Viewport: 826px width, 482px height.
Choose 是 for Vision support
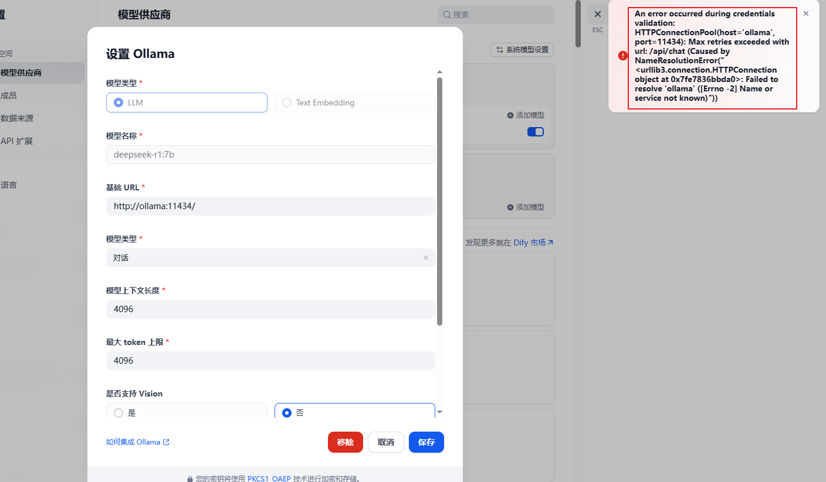(x=187, y=411)
